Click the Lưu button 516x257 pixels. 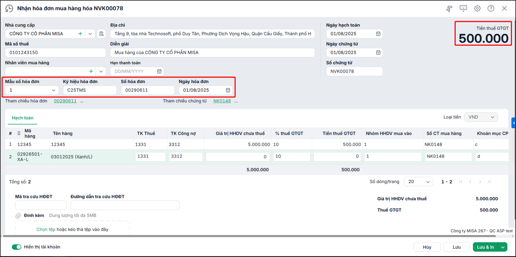pyautogui.click(x=457, y=247)
